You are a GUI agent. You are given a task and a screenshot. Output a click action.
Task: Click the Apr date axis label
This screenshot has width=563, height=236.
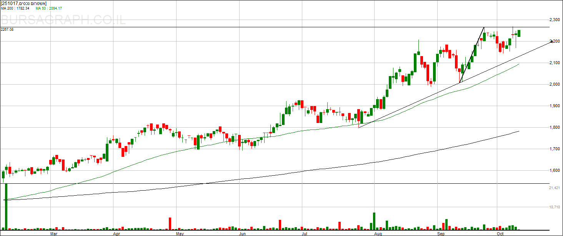pyautogui.click(x=117, y=233)
